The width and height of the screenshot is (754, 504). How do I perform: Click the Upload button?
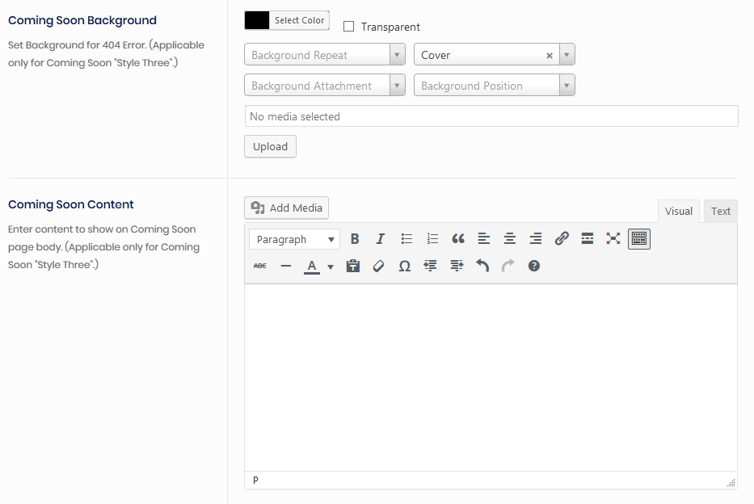click(x=270, y=147)
